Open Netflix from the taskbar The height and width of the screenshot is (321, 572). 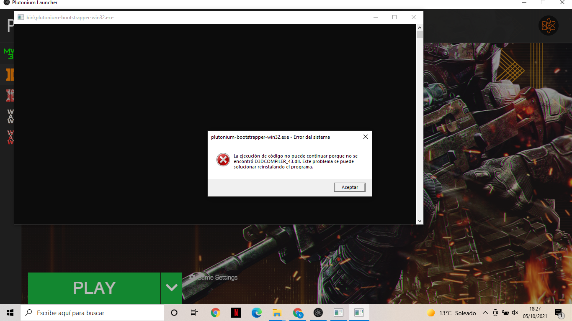[236, 313]
